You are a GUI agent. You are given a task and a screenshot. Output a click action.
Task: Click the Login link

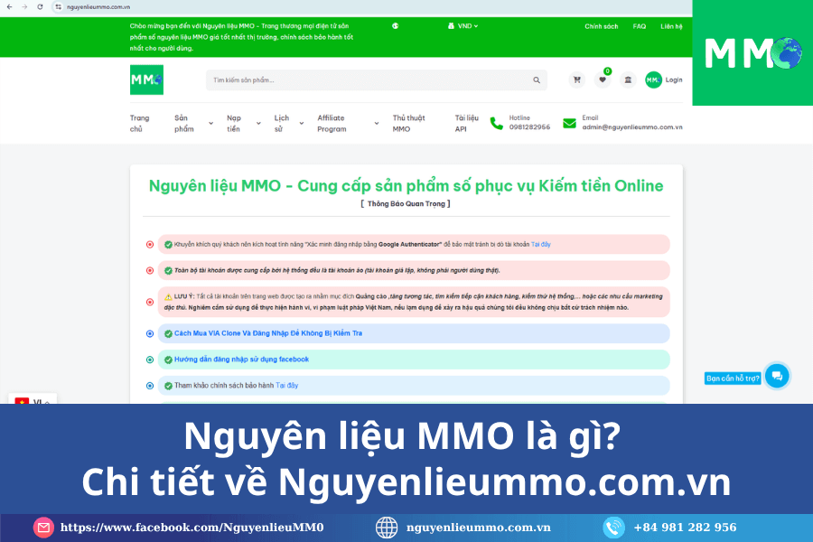pos(674,79)
